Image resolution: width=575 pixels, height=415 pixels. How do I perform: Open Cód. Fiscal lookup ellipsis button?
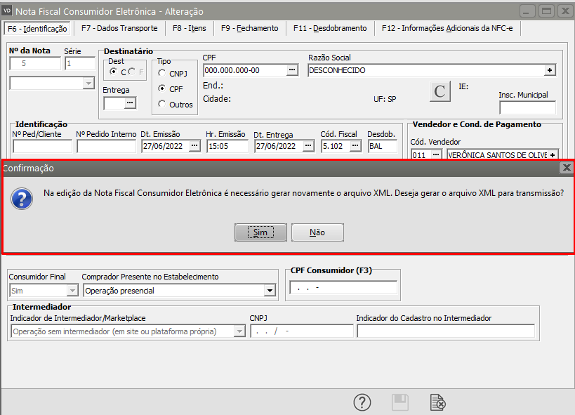tap(355, 146)
